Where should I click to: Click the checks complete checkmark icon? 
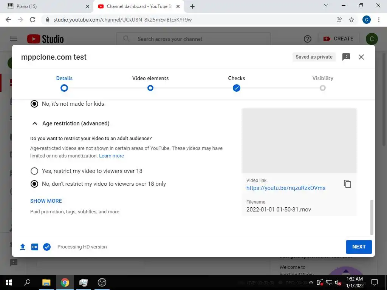(47, 247)
